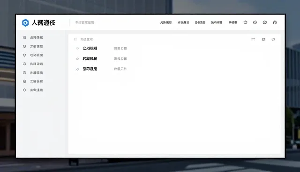300x172 pixels.
Task: Click the circle icon of the fifth sidebar item
Action: click(x=24, y=72)
